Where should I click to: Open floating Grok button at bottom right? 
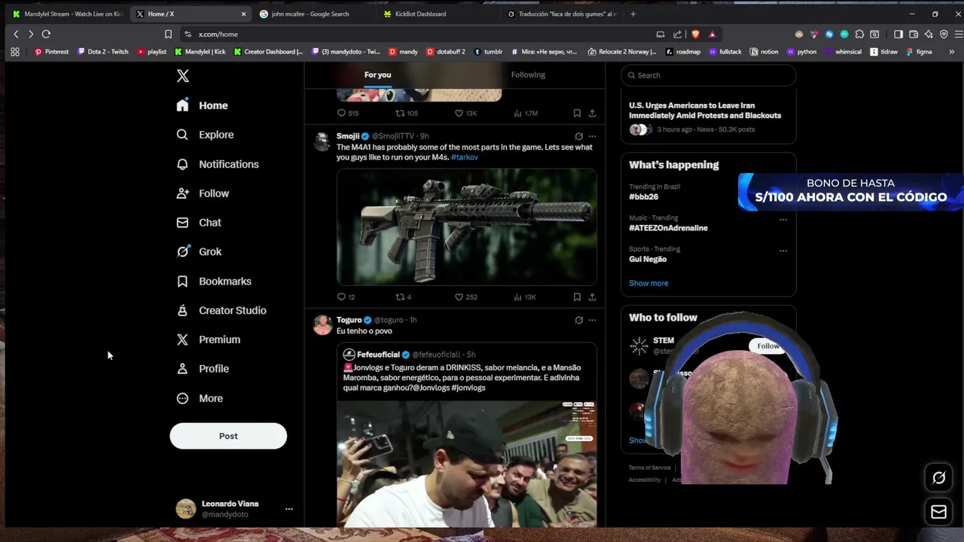tap(938, 478)
